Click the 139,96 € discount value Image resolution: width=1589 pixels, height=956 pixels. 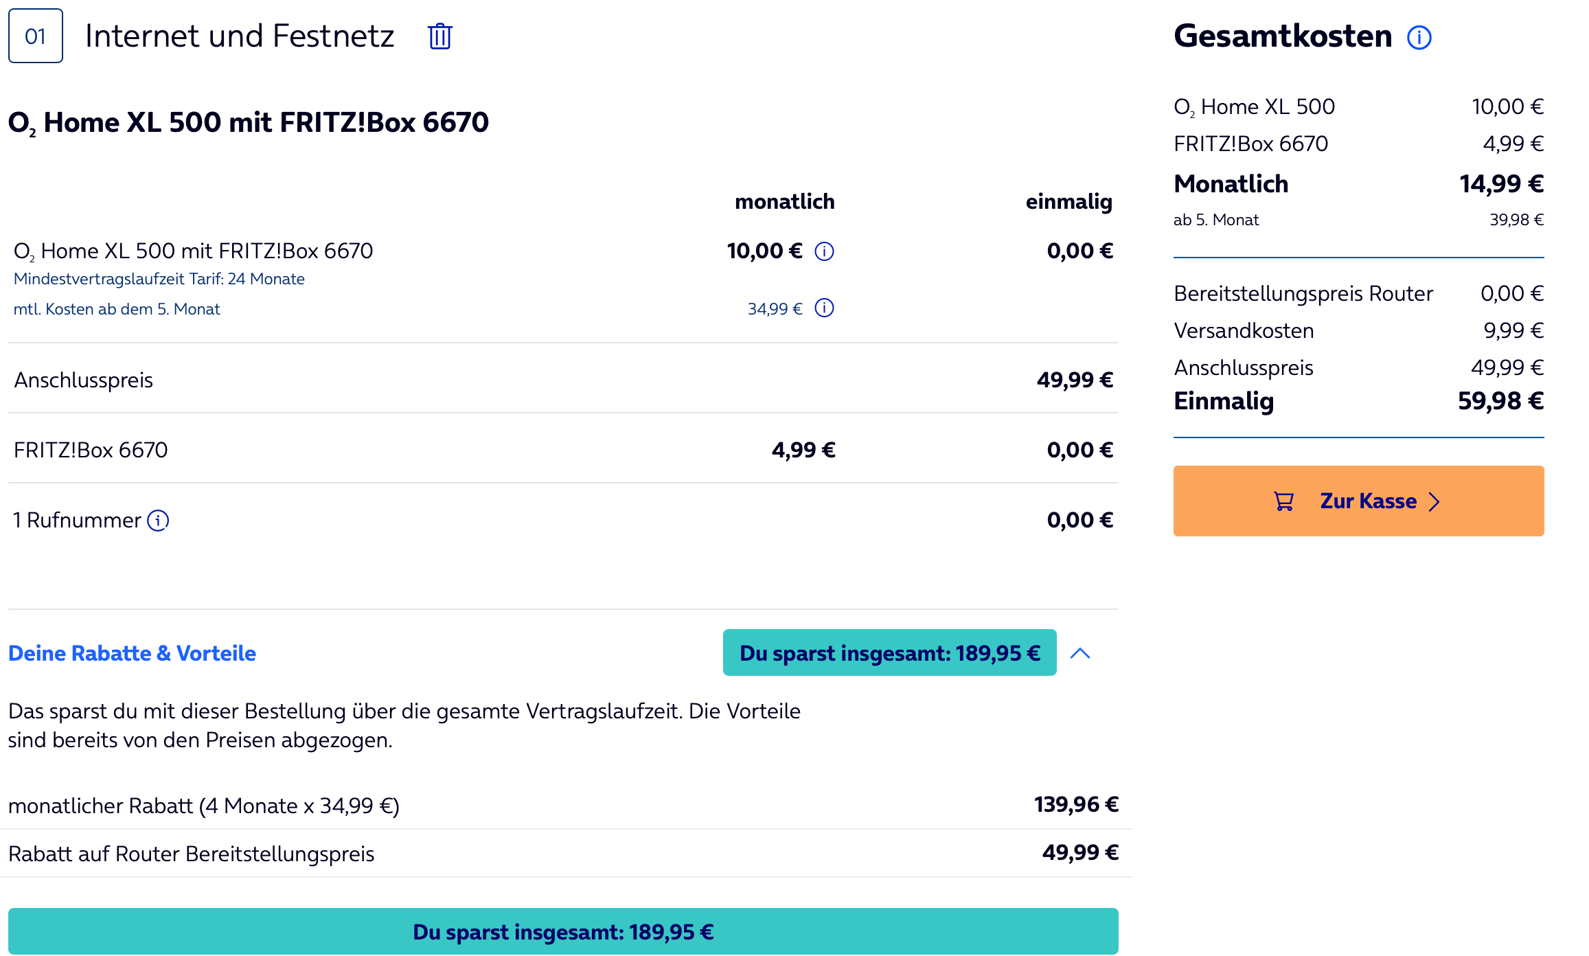[1076, 804]
